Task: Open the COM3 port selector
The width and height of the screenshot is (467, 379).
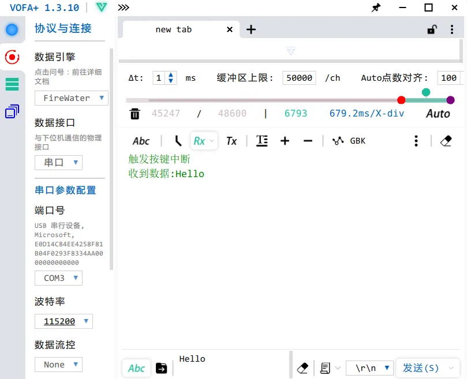Action: pos(58,277)
